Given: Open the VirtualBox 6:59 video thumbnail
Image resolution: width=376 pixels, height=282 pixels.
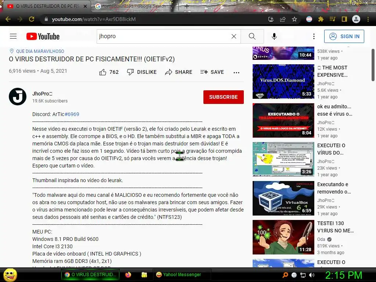Looking at the screenshot, I should point(283,198).
